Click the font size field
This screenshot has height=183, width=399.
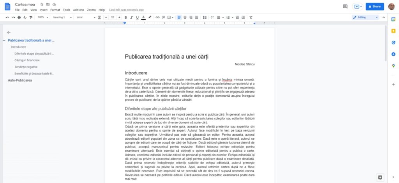(113, 17)
